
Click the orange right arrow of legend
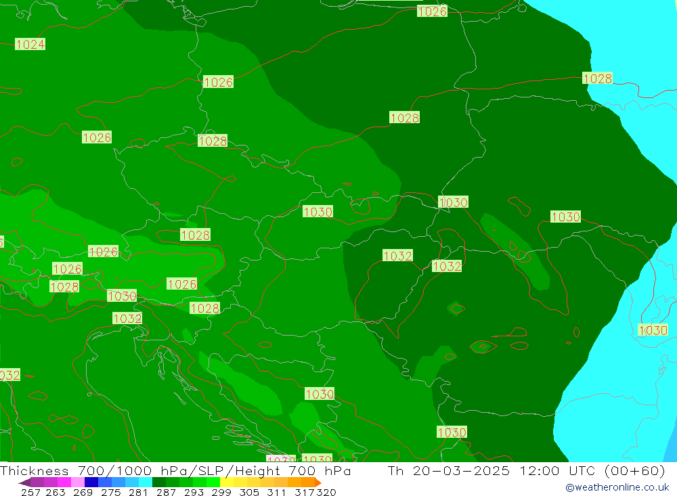[318, 482]
